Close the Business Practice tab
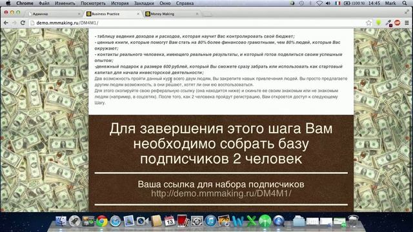This screenshot has width=413, height=232. coord(138,14)
